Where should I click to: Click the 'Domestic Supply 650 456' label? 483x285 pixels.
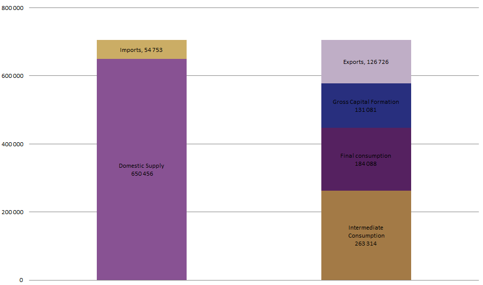tap(142, 170)
